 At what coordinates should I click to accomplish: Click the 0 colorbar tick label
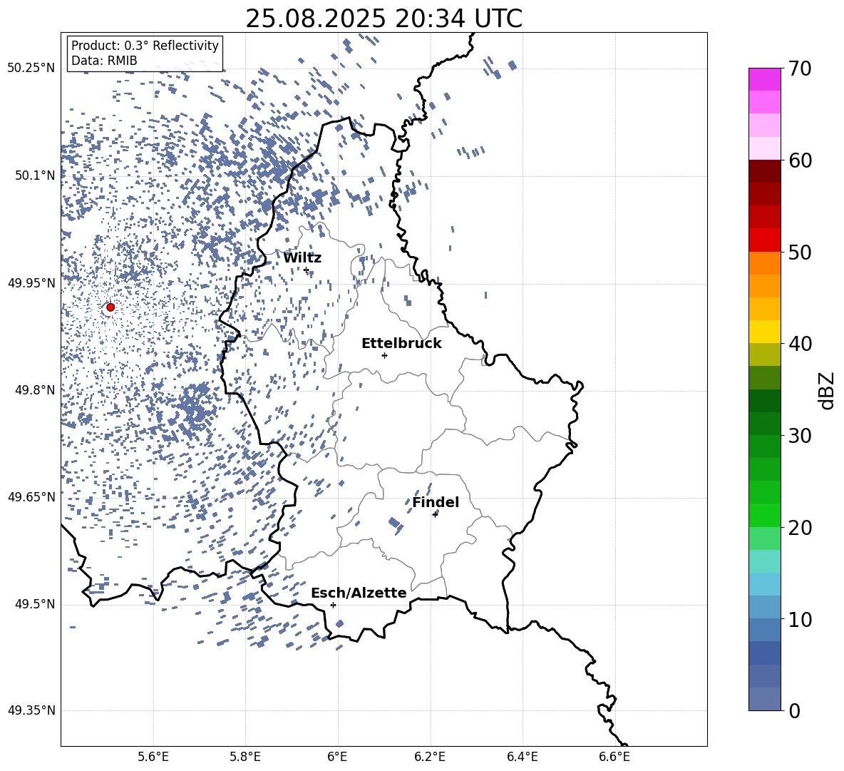click(795, 710)
